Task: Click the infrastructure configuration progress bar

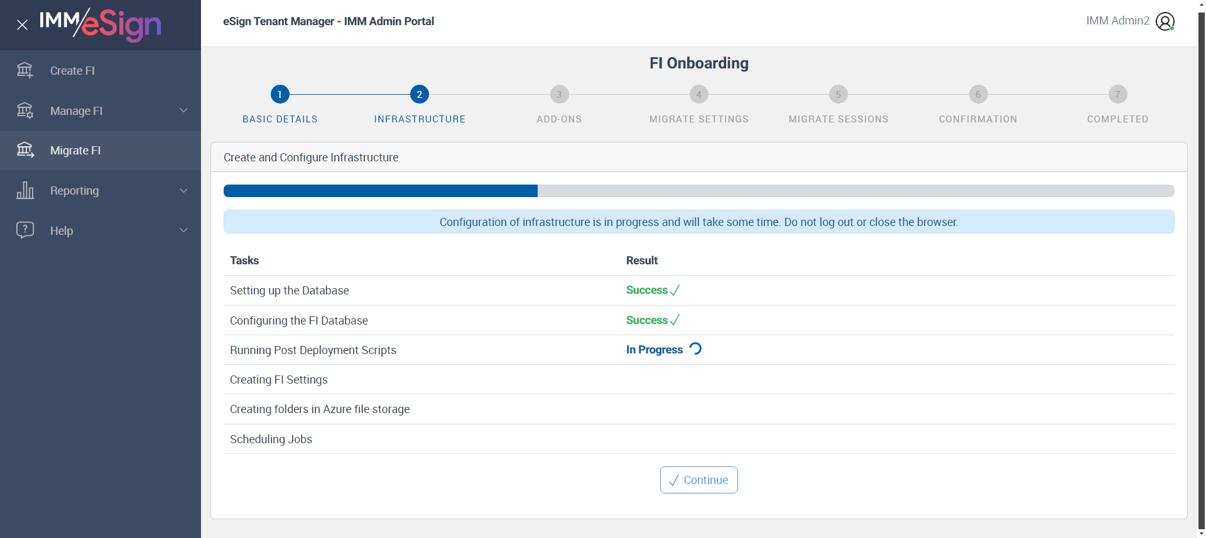Action: click(698, 191)
